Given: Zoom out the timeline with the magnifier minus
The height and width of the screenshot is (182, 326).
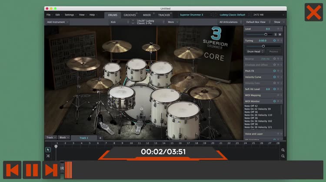Looking at the screenshot, I should click(x=283, y=156).
